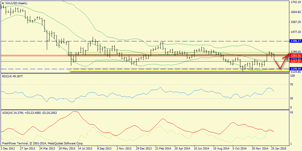Click the 1567.20 price axis value
This screenshot has height=151, width=302.
[295, 22]
